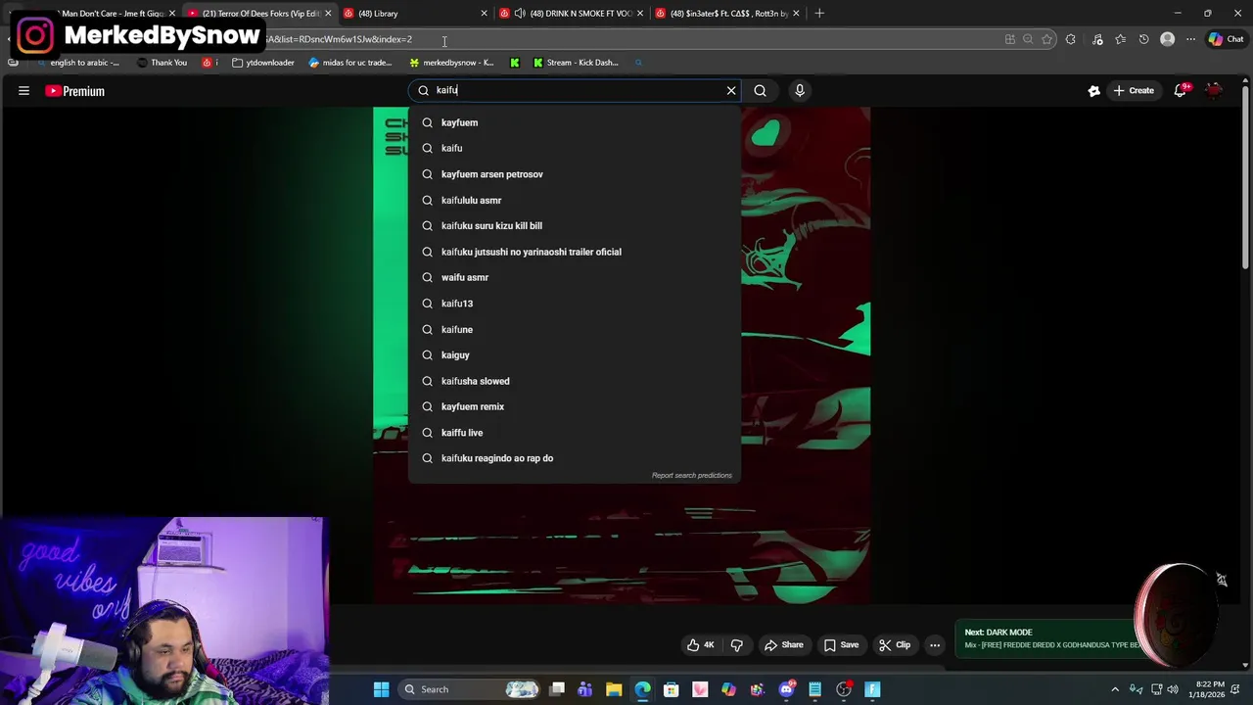This screenshot has width=1253, height=705.
Task: Select 'kaifuku suru kizu kill bill' suggestion
Action: tap(575, 226)
